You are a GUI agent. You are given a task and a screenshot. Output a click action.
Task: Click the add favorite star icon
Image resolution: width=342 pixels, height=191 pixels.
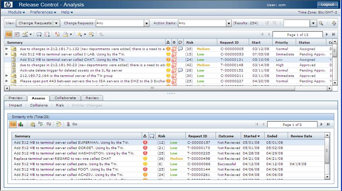click(x=80, y=35)
